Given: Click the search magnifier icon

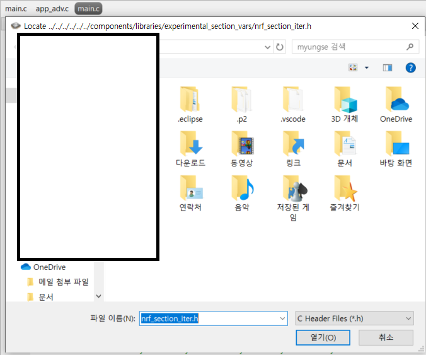Looking at the screenshot, I should tap(410, 47).
